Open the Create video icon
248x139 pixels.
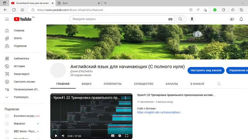pyautogui.click(x=232, y=19)
